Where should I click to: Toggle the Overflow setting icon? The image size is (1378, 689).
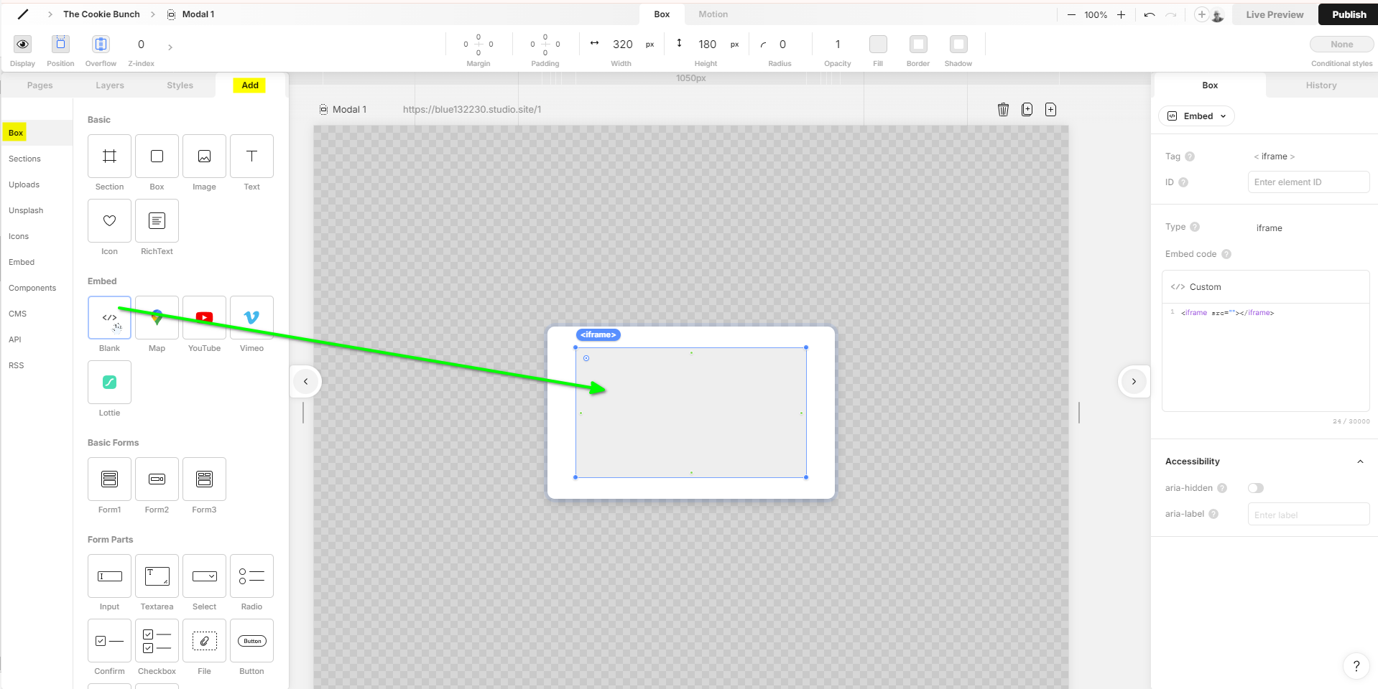[x=101, y=44]
